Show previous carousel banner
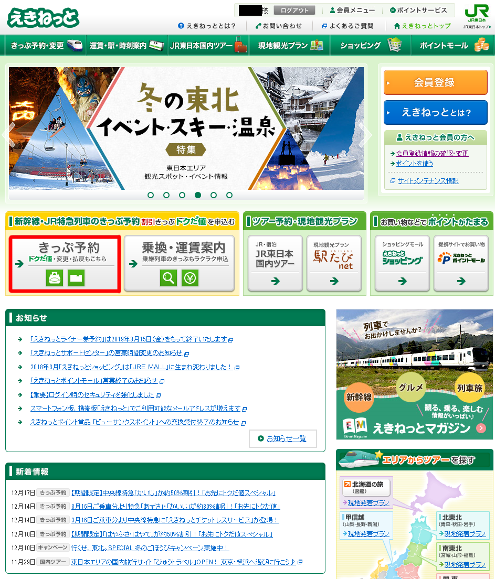Screen dimensions: 495x579 [x=9, y=135]
